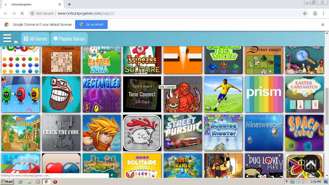This screenshot has width=329, height=185.
Task: Select the Popular Games tab
Action: pos(69,39)
